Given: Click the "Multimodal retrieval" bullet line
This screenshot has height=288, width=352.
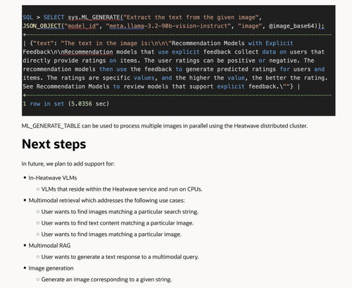Looking at the screenshot, I should 106,201.
